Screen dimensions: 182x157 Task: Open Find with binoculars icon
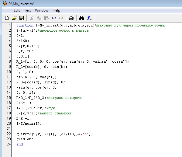coord(81,18)
